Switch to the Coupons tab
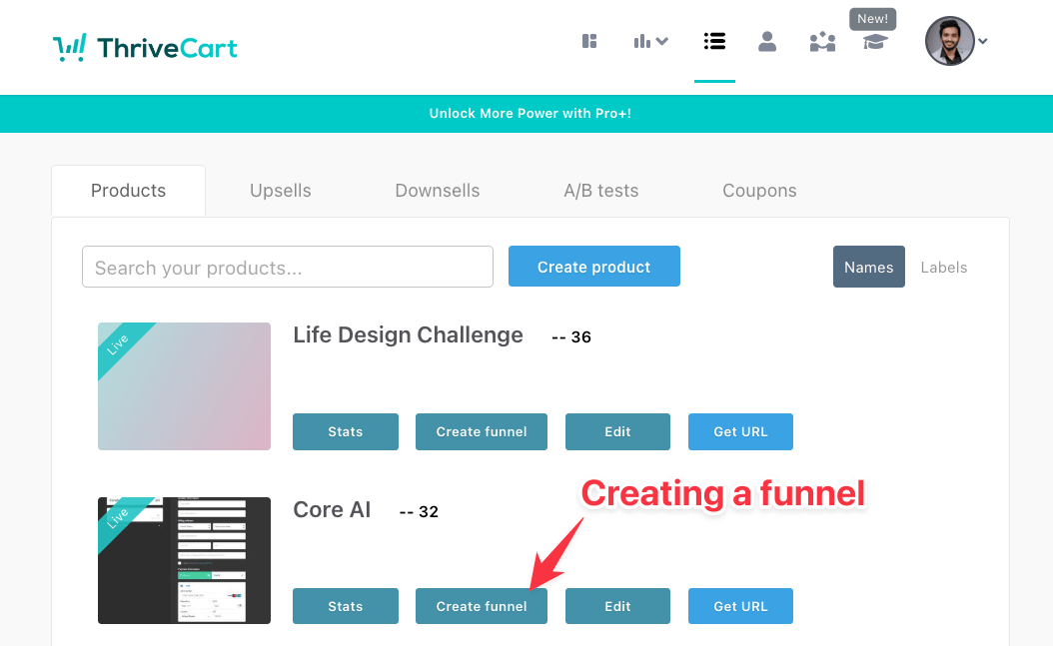The image size is (1053, 646). [x=759, y=191]
